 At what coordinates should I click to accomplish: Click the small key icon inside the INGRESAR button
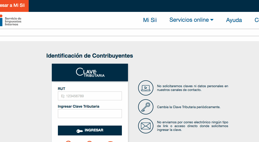click(79, 131)
